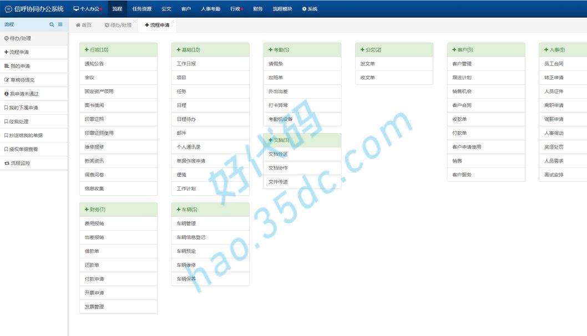Open 经我处理 in the sidebar

[34, 121]
